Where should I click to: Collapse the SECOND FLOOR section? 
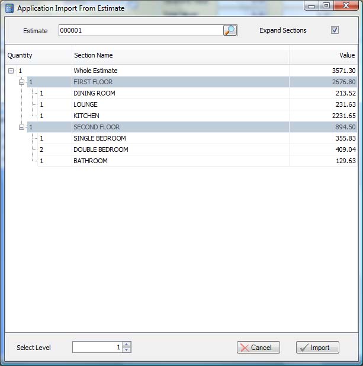[x=22, y=127]
